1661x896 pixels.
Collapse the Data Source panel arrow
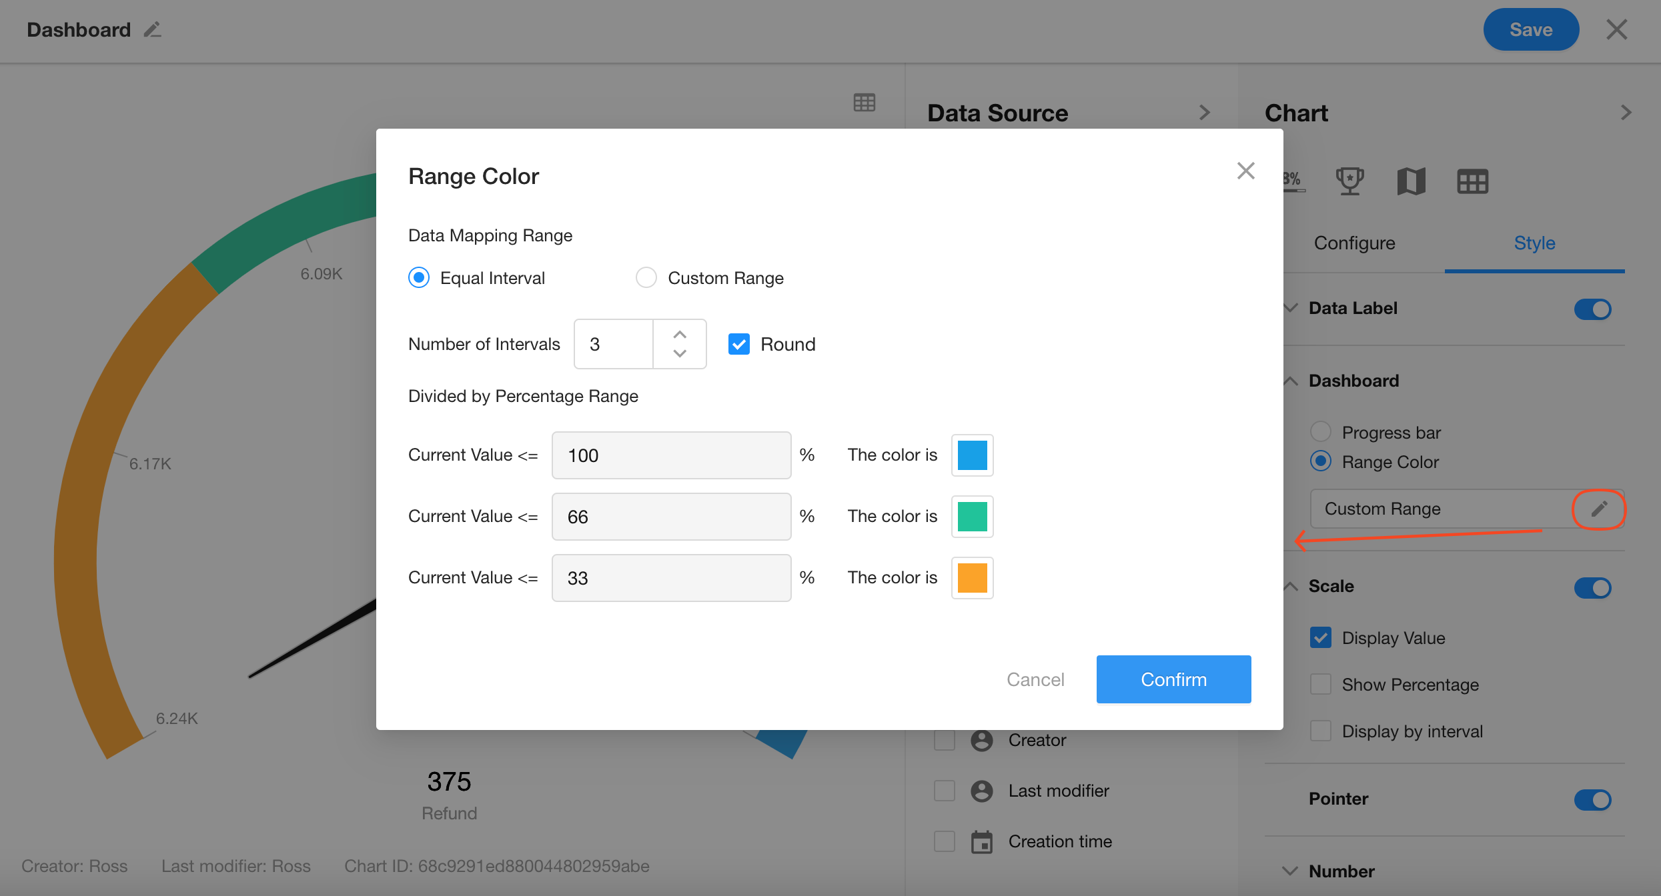(x=1204, y=113)
